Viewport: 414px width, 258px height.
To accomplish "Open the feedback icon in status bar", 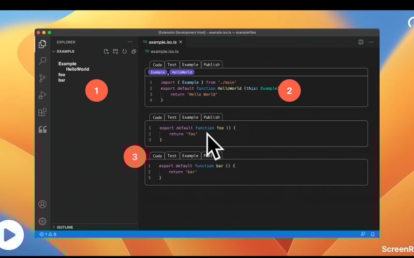I will coord(363,234).
